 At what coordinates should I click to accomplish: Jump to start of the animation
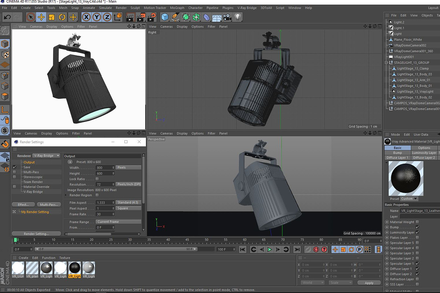pyautogui.click(x=242, y=249)
